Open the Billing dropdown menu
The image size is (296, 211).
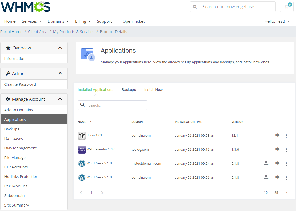click(83, 21)
